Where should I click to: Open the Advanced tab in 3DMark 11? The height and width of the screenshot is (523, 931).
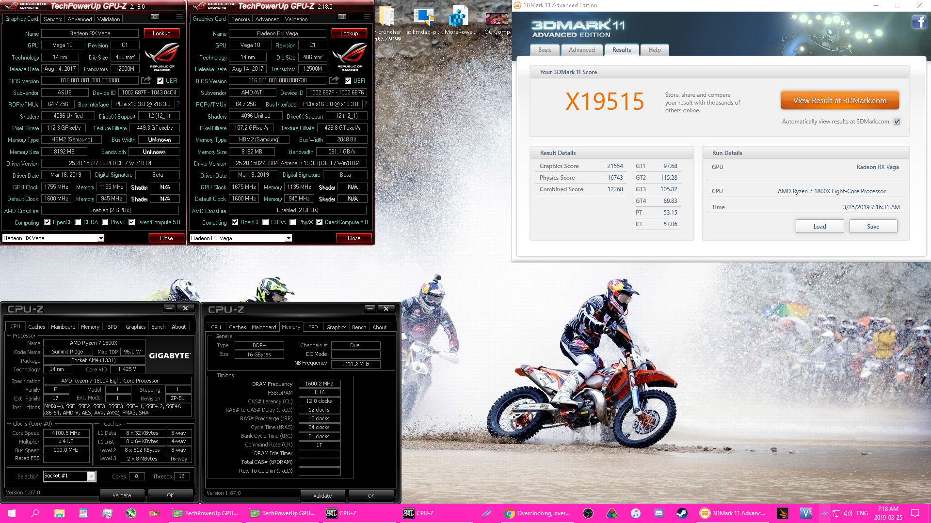click(x=581, y=50)
